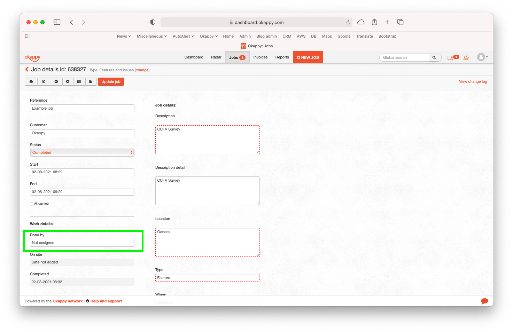Screen dimensions: 513x332
Task: Click the Completed date field
Action: [82, 282]
